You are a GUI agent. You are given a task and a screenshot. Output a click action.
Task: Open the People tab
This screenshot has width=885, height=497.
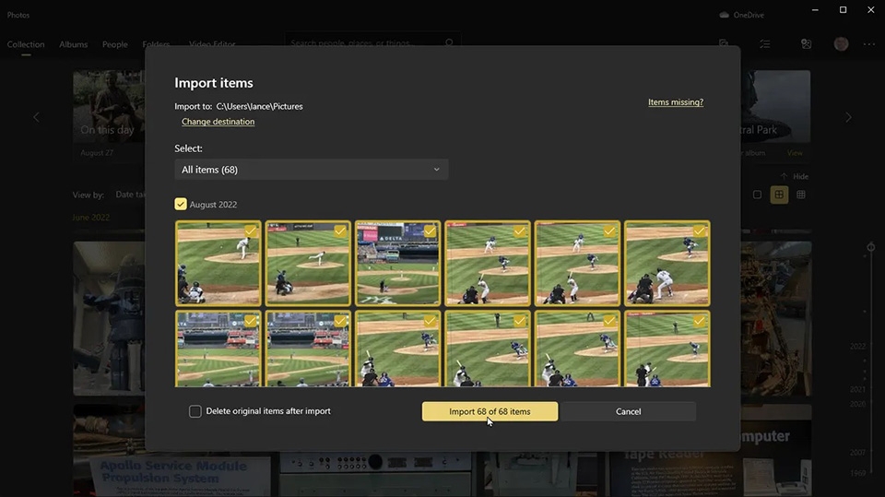[x=115, y=44]
